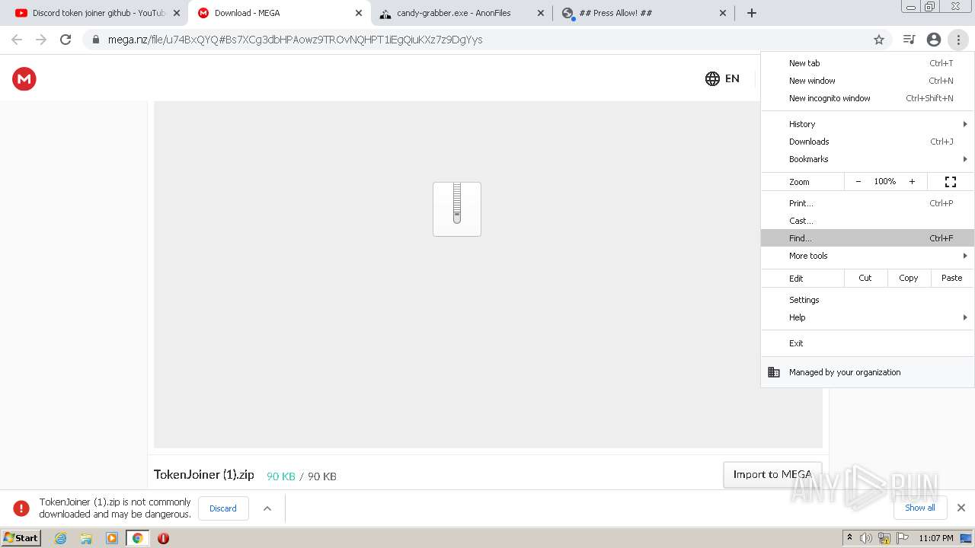Expand the Help submenu
975x548 pixels.
tap(868, 317)
